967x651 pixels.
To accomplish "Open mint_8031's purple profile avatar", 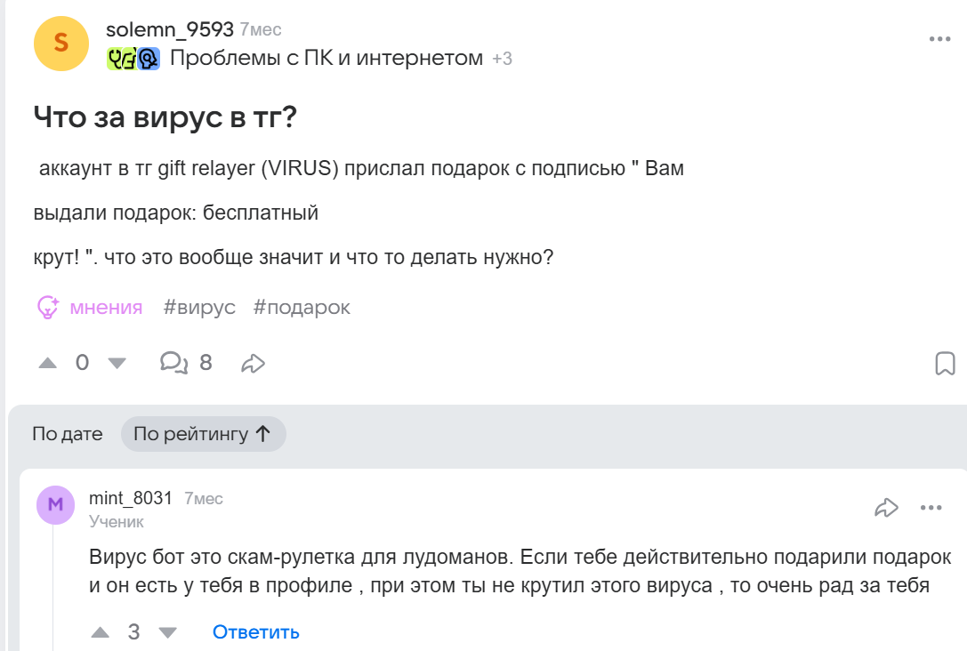I will pyautogui.click(x=55, y=505).
